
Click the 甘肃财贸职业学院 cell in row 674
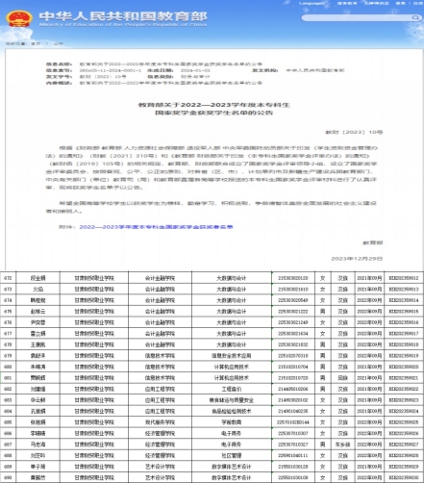point(94,300)
